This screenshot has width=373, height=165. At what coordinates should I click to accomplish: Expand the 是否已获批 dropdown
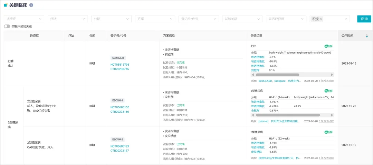286,19
